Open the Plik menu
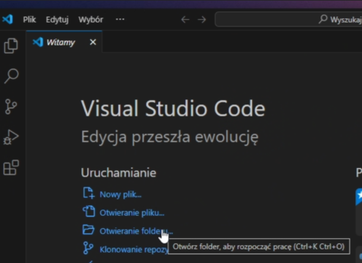Screen dimensions: 362x263 [29, 20]
